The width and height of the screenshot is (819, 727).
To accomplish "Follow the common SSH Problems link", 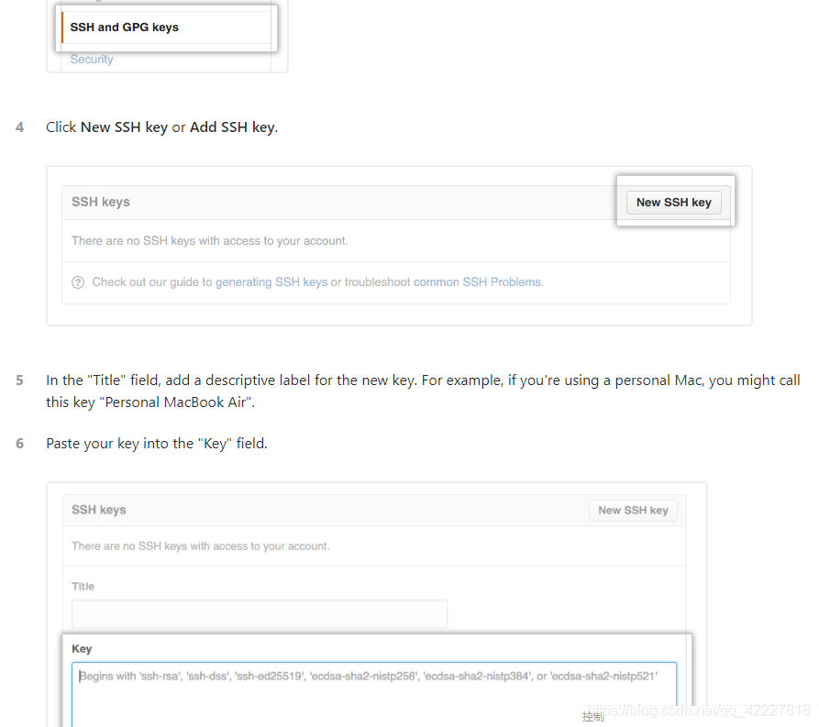I will point(478,282).
